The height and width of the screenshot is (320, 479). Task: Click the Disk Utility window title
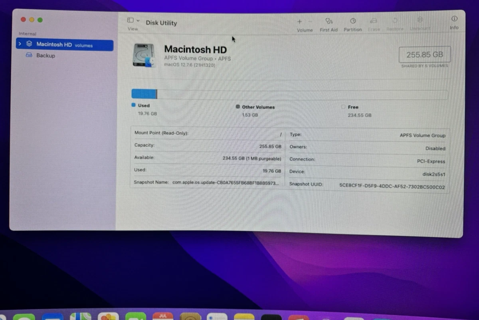pos(161,23)
